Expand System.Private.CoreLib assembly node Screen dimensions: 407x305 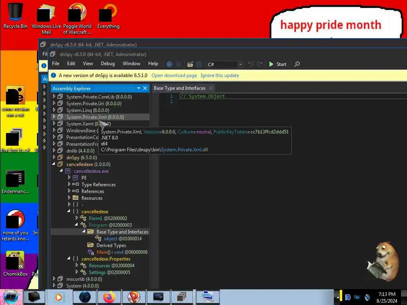point(54,97)
